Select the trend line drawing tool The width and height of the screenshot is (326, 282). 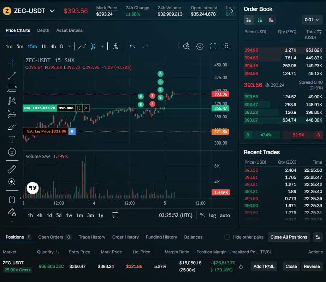pyautogui.click(x=12, y=76)
